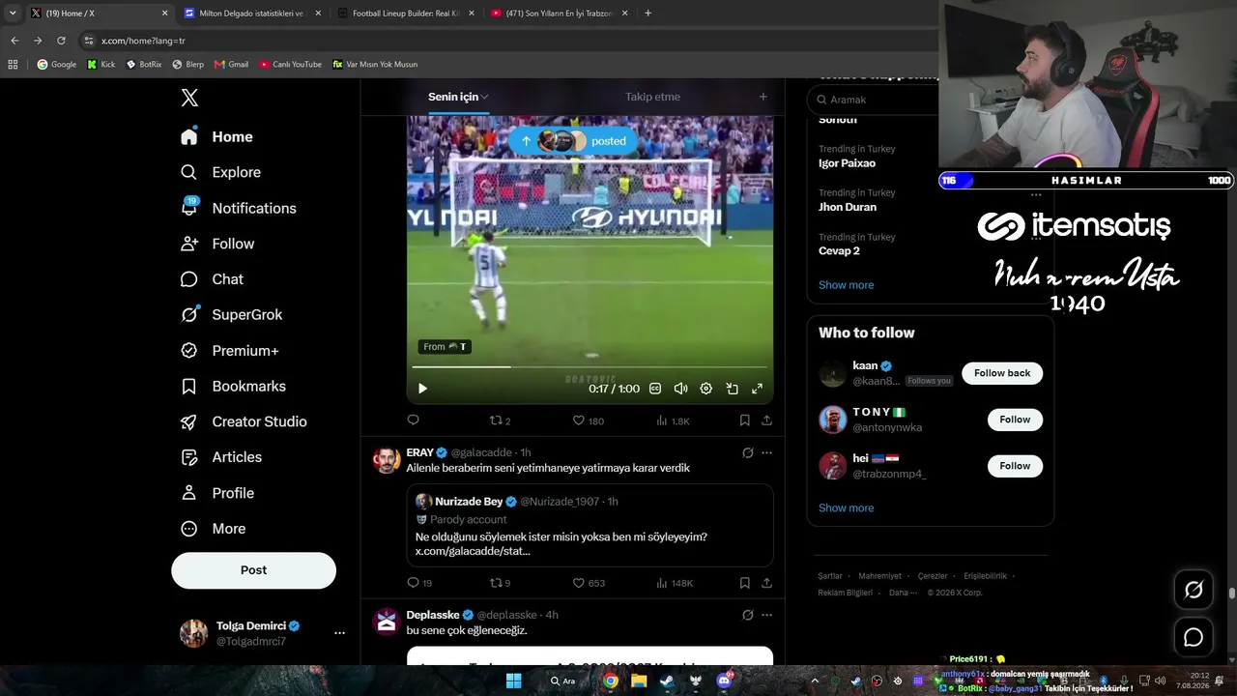
Task: Like ERAY's post with 653 likes
Action: [x=589, y=583]
